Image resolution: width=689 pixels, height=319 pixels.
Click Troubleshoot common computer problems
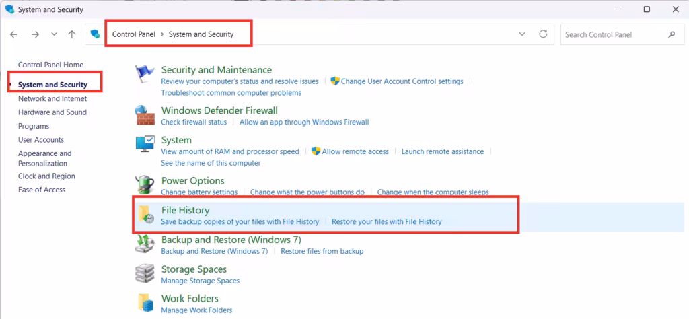[x=231, y=93]
